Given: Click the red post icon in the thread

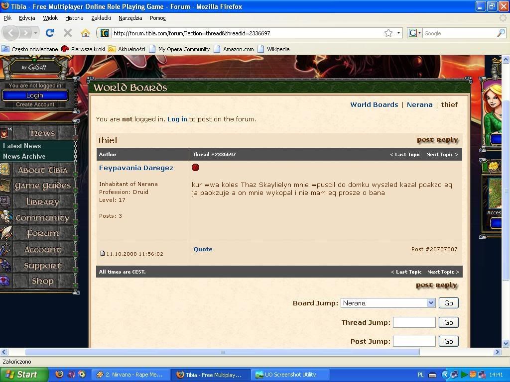Looking at the screenshot, I should [x=195, y=168].
